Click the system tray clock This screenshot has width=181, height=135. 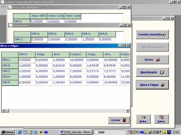pos(176,132)
